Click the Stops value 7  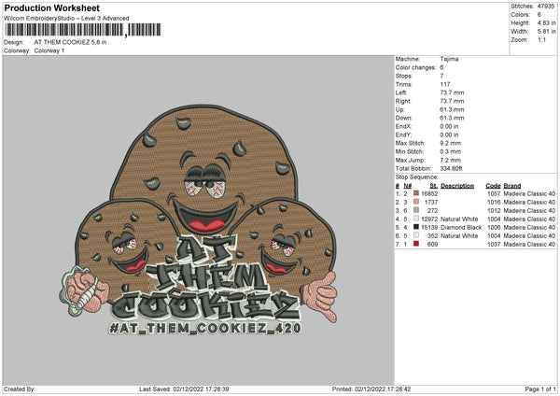click(x=441, y=76)
